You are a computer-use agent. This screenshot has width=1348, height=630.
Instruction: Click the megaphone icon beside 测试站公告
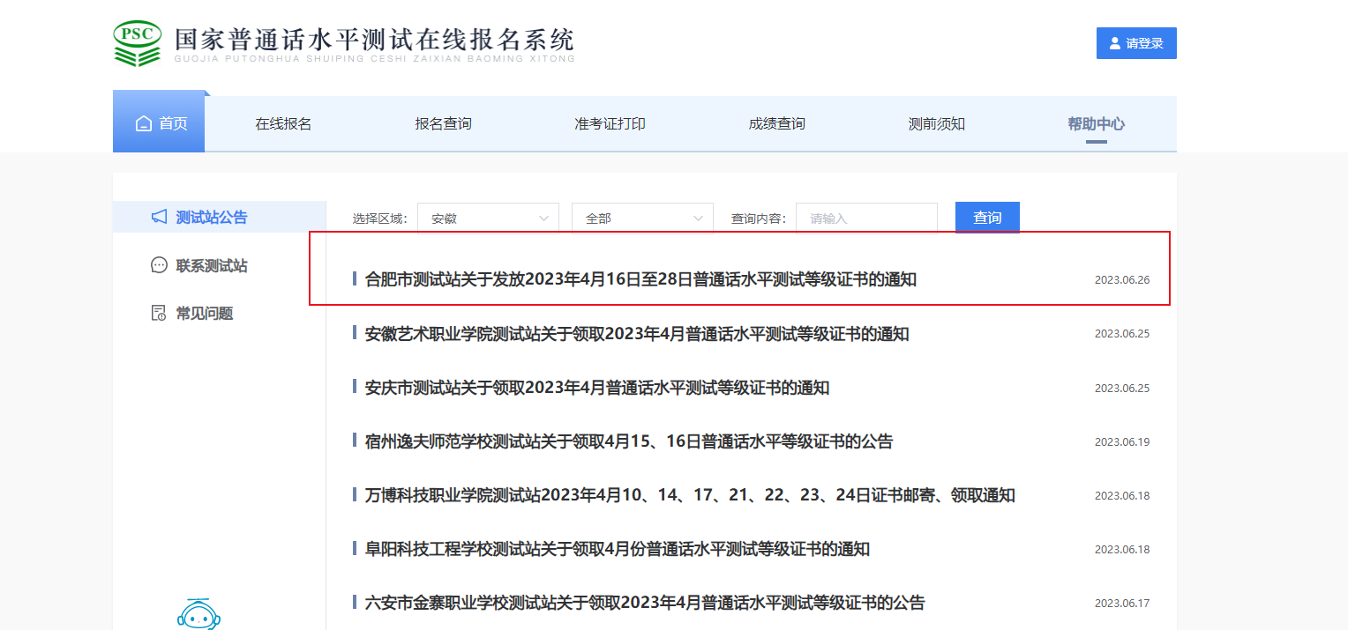coord(159,217)
